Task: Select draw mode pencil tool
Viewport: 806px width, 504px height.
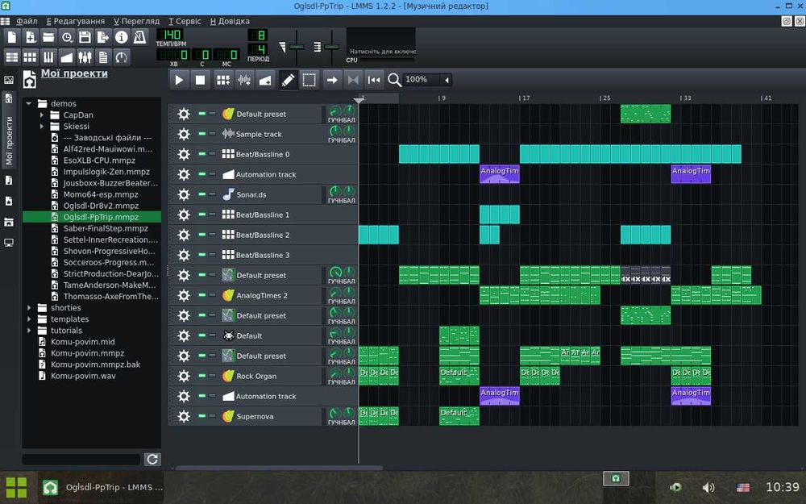Action: (x=288, y=80)
